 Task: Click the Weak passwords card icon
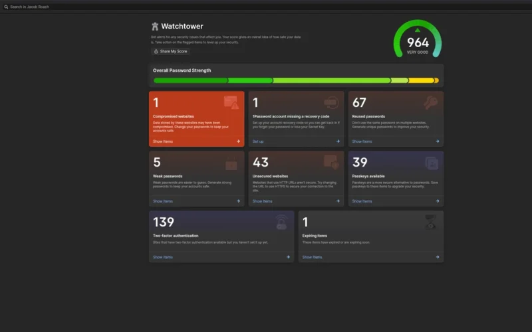(x=231, y=164)
